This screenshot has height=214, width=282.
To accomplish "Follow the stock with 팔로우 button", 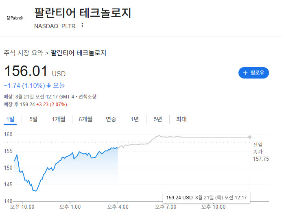I will point(254,73).
